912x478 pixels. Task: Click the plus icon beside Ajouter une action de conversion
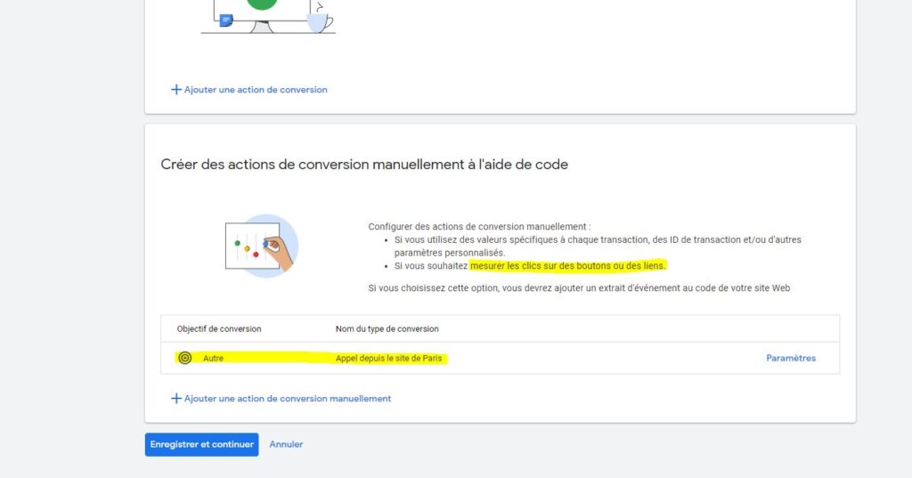click(x=175, y=90)
